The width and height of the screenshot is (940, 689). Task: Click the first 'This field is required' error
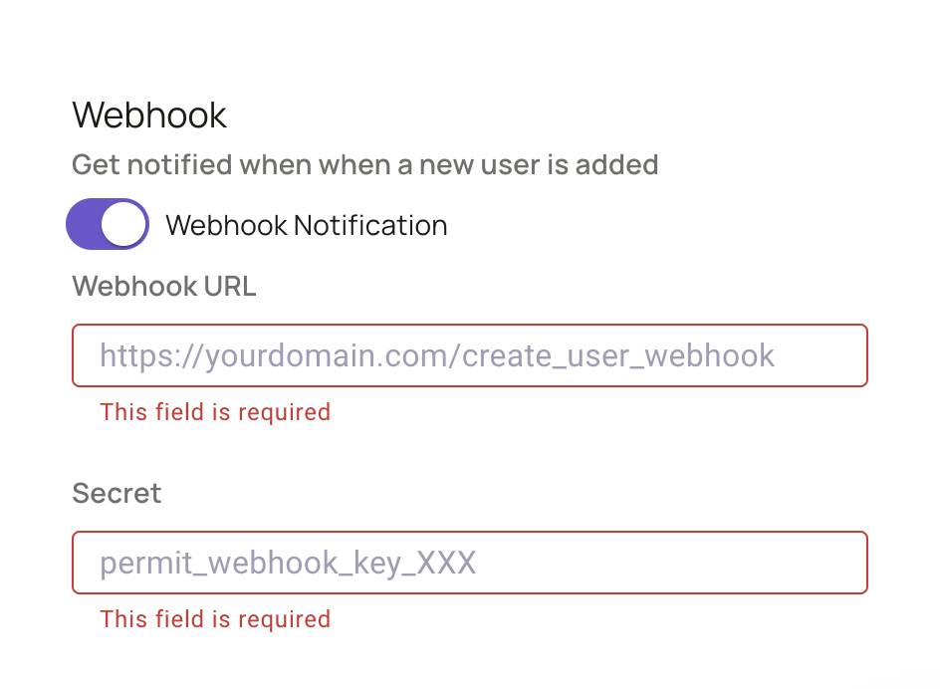[215, 412]
